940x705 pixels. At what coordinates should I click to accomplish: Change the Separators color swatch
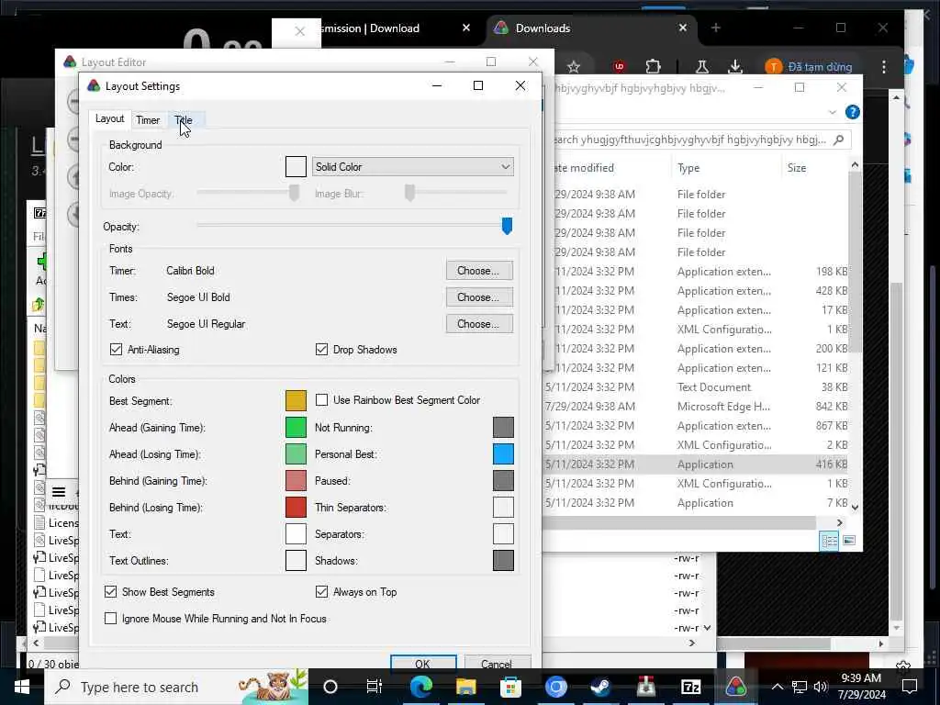point(503,533)
